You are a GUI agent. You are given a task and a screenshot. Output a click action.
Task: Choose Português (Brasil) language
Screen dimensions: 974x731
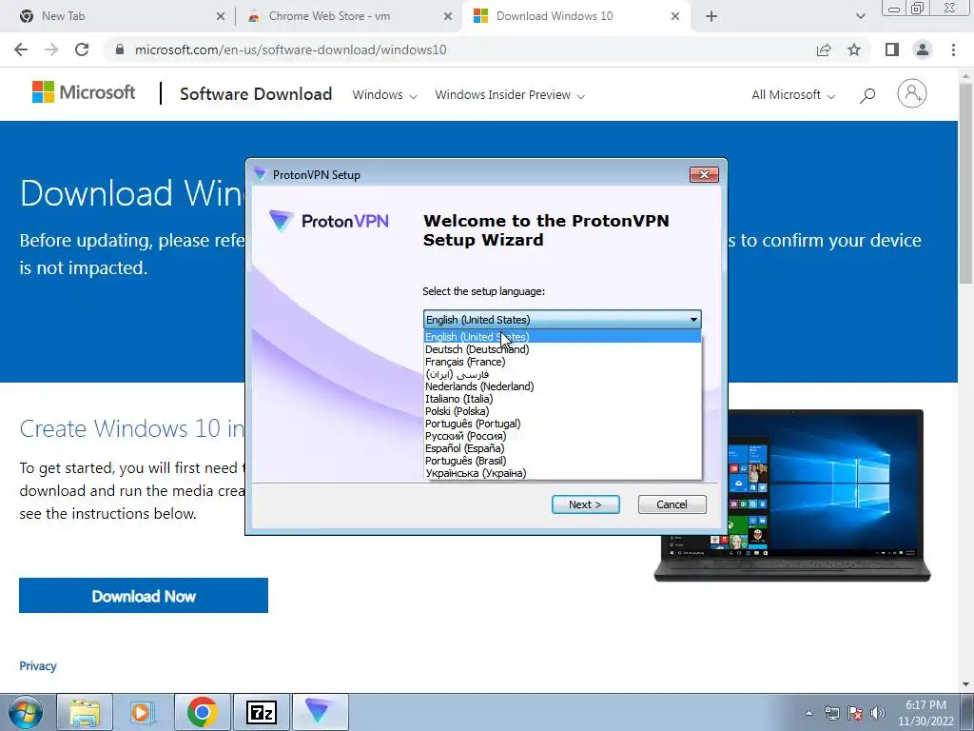pyautogui.click(x=562, y=462)
